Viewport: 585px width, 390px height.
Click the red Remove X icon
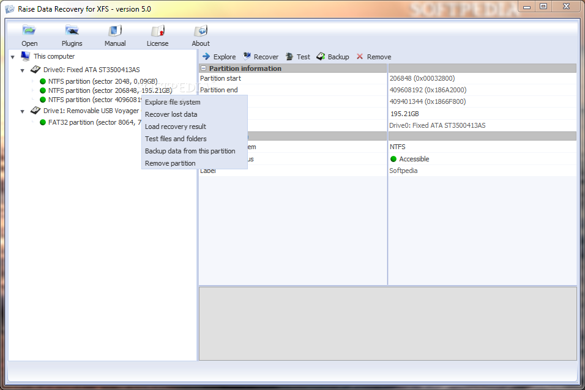(x=360, y=56)
